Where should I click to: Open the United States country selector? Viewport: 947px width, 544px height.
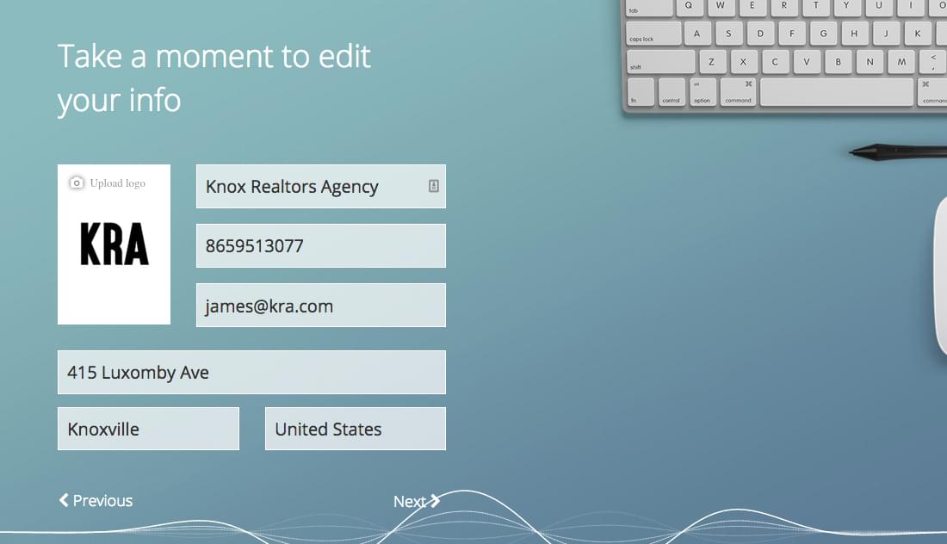coord(355,428)
